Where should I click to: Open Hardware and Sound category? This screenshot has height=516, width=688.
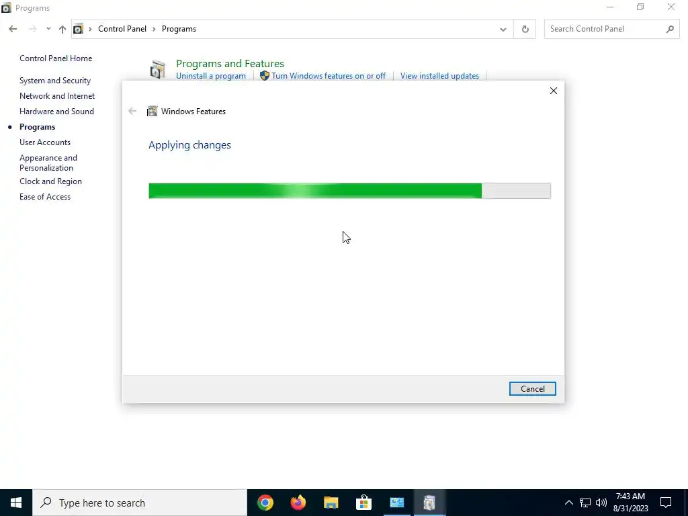tap(56, 112)
